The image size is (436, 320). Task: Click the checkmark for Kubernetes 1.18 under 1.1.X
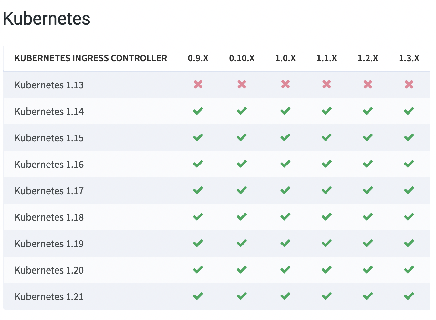coord(327,217)
